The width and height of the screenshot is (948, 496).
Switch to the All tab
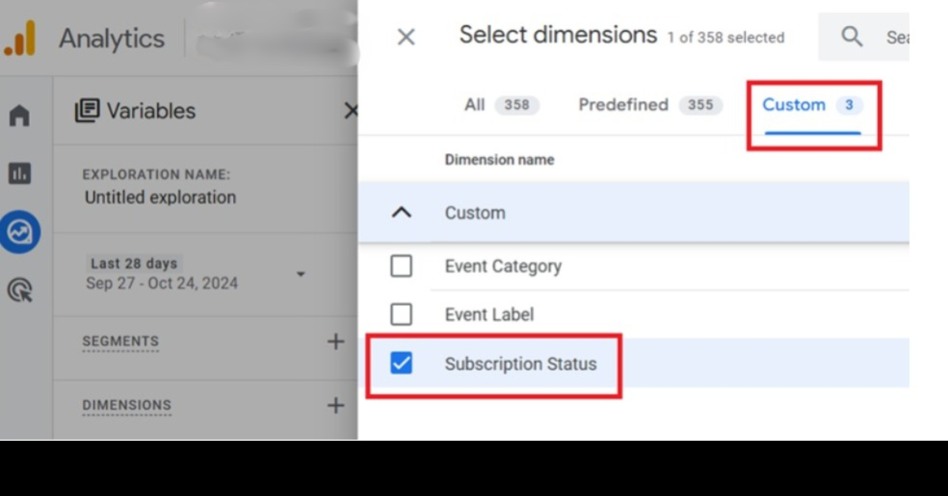point(475,105)
